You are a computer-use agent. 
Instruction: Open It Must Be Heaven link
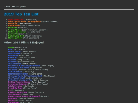[x=17, y=32]
